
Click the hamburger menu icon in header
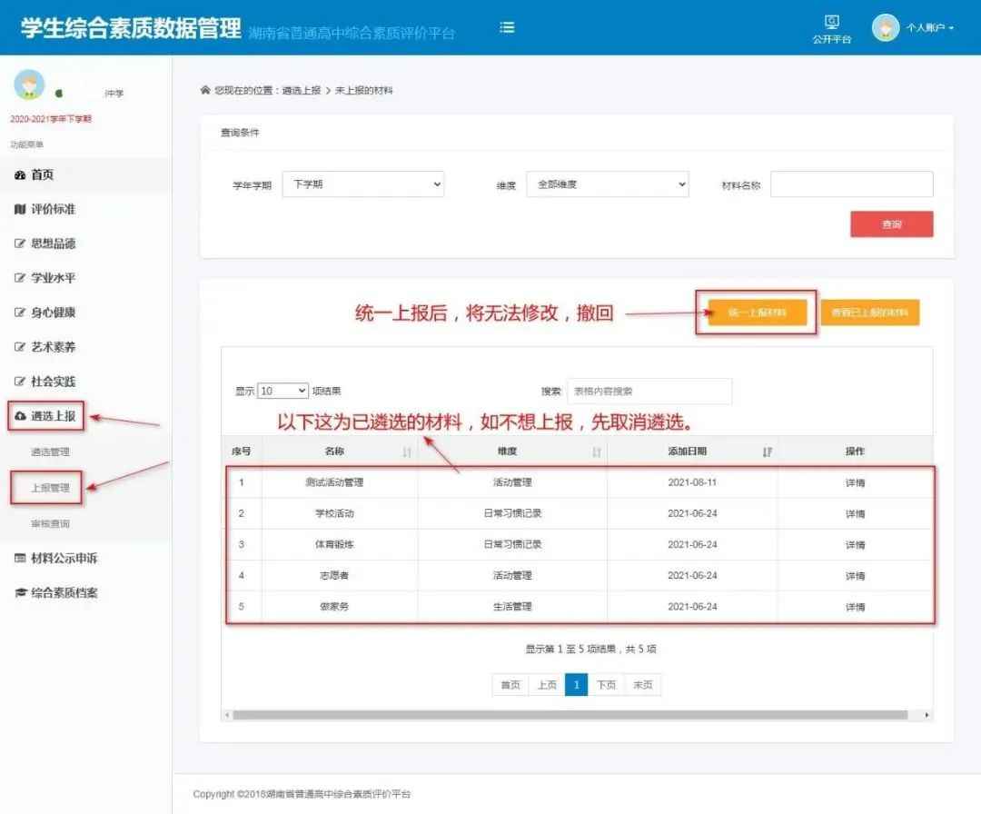(507, 27)
